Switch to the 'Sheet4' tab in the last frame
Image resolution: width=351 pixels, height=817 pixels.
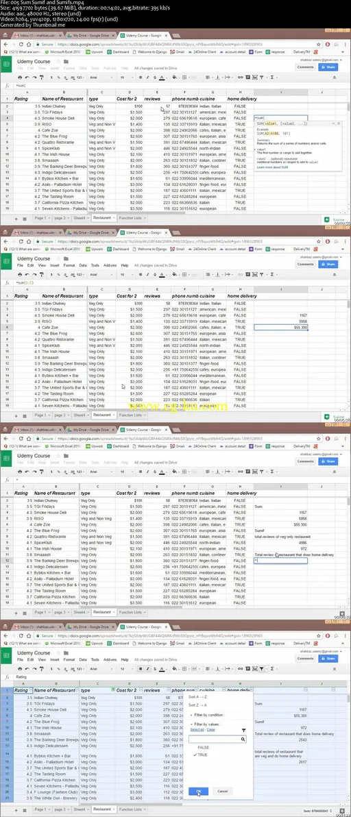(x=82, y=809)
